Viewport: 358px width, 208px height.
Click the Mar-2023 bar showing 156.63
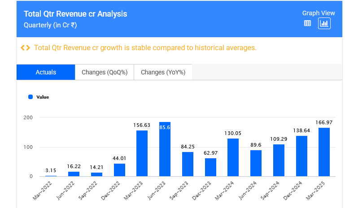coord(142,153)
